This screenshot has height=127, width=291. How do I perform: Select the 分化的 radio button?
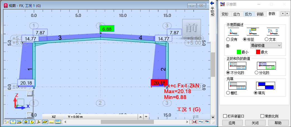(x=256, y=73)
